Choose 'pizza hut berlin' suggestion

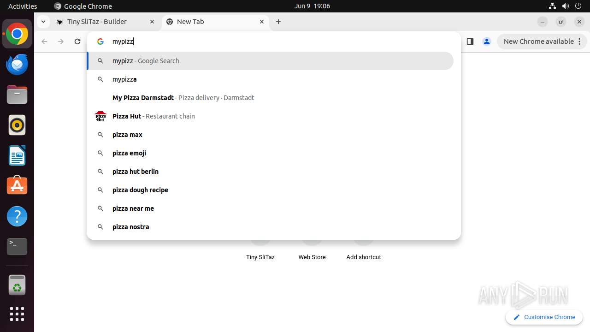271,172
